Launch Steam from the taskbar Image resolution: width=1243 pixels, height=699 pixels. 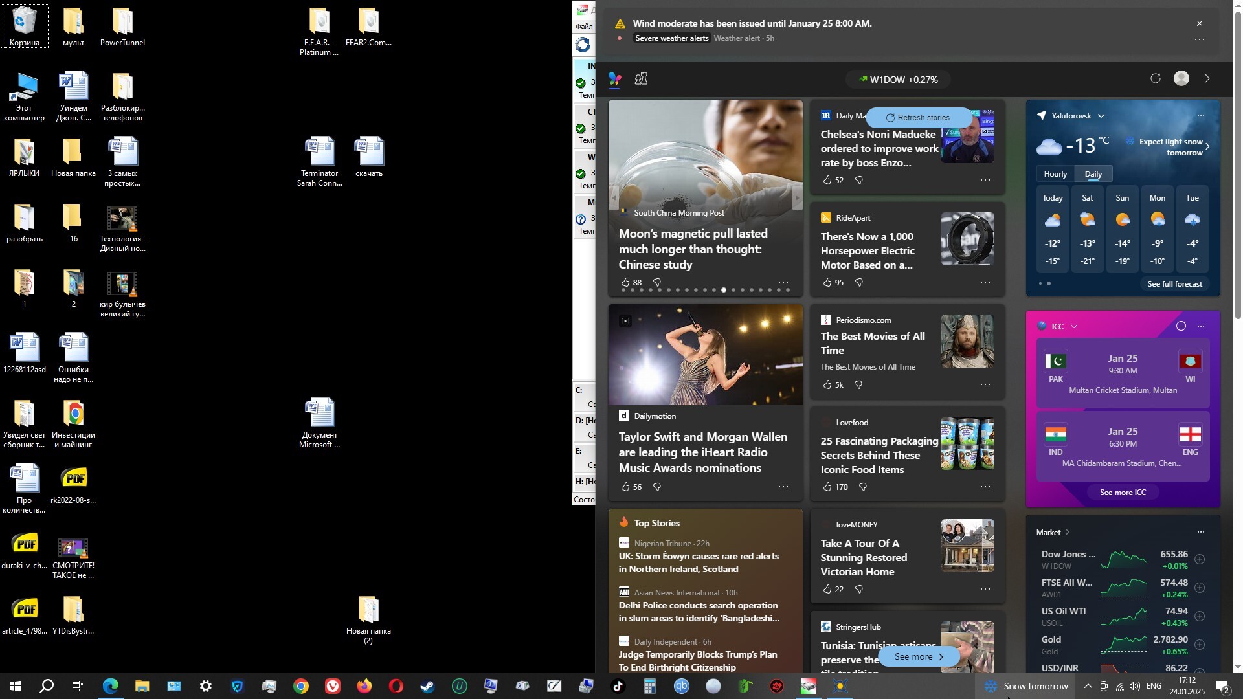tap(427, 686)
